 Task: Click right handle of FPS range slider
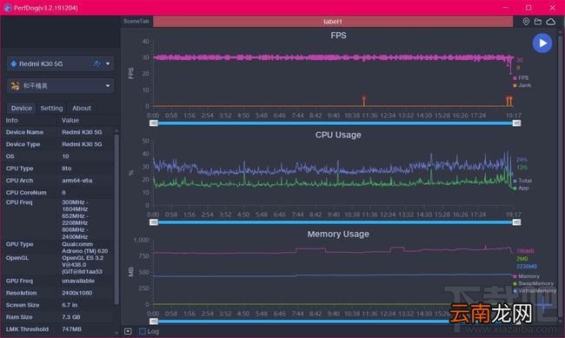[516, 123]
